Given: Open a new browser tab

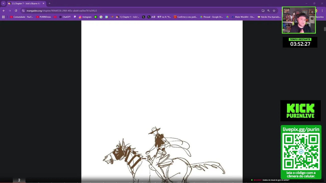Looking at the screenshot, I should [49, 4].
